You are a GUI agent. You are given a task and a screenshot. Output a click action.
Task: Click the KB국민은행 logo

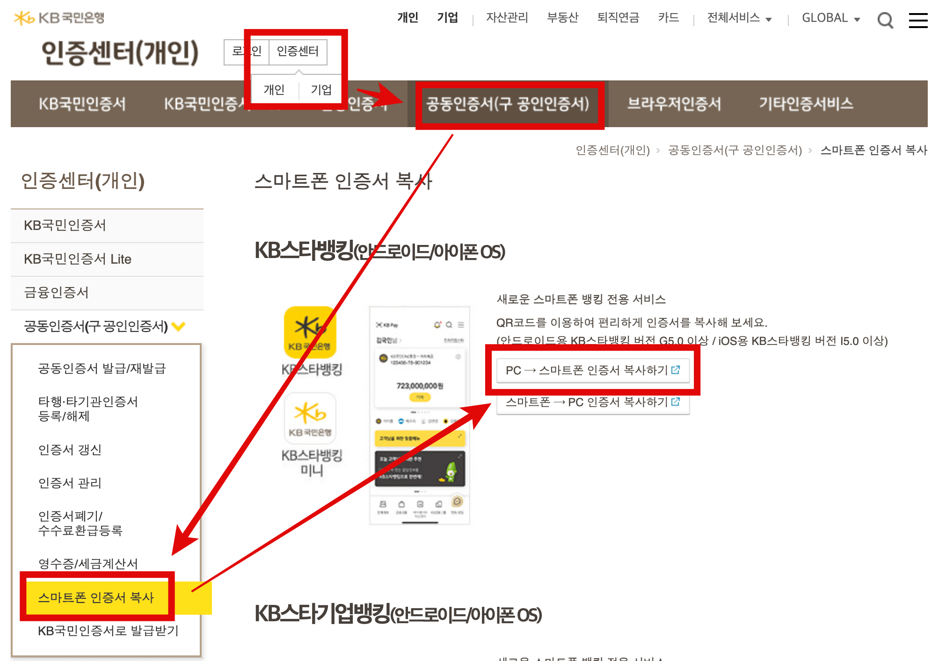pos(59,18)
